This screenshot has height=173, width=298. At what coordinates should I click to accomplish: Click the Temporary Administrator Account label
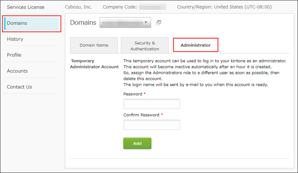click(x=94, y=64)
